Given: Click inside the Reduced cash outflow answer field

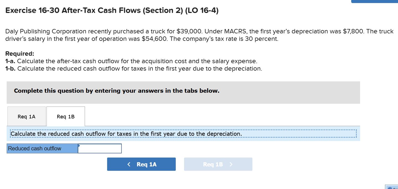Looking at the screenshot, I should coord(100,148).
